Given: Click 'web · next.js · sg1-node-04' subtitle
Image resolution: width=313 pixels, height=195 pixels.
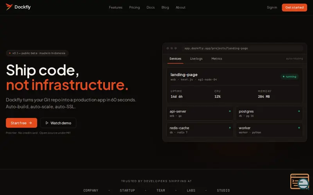Looking at the screenshot, I should click(194, 80).
